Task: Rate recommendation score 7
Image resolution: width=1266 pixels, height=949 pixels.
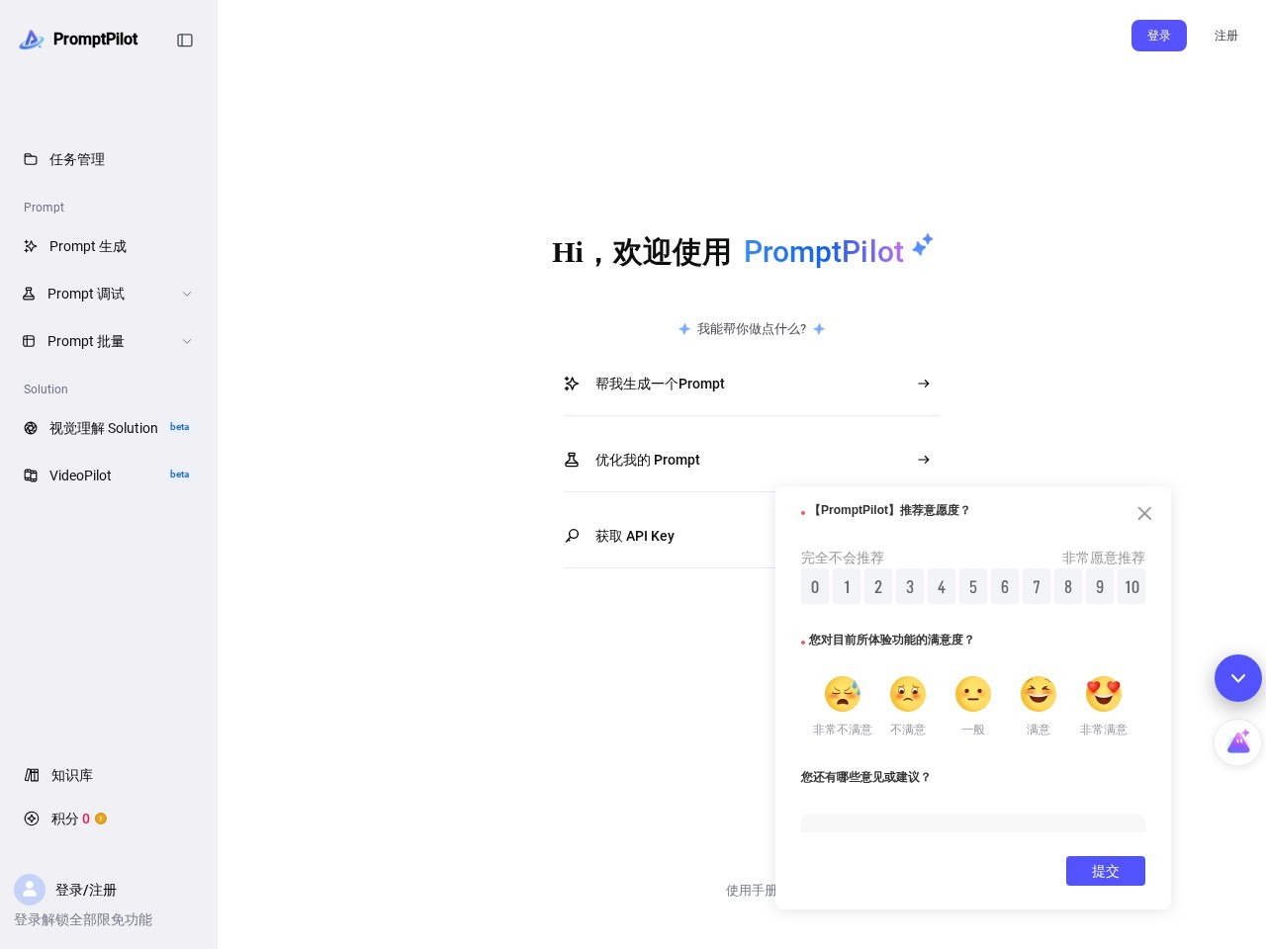Action: (x=1037, y=587)
